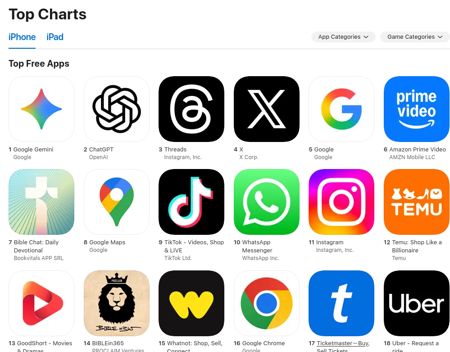Open the Google Gemini app icon
Screen dimensions: 450x352
[x=41, y=109]
